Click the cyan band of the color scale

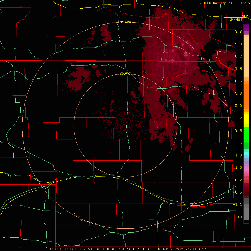(246, 153)
